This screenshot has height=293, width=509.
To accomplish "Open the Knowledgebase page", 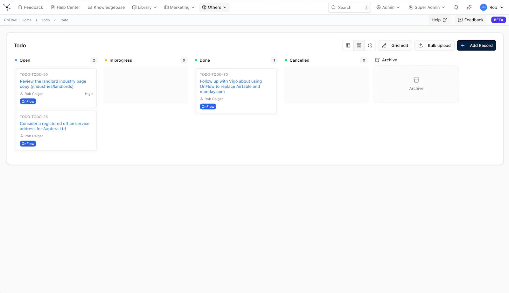I will click(106, 7).
